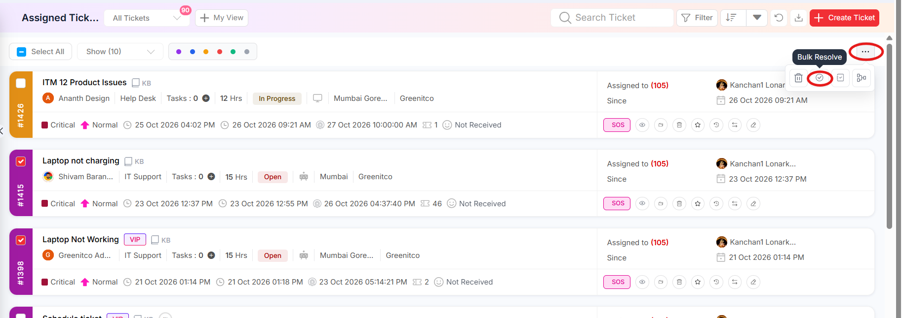Add a task with plus icon on ticket #1426
This screenshot has width=902, height=318.
(206, 98)
